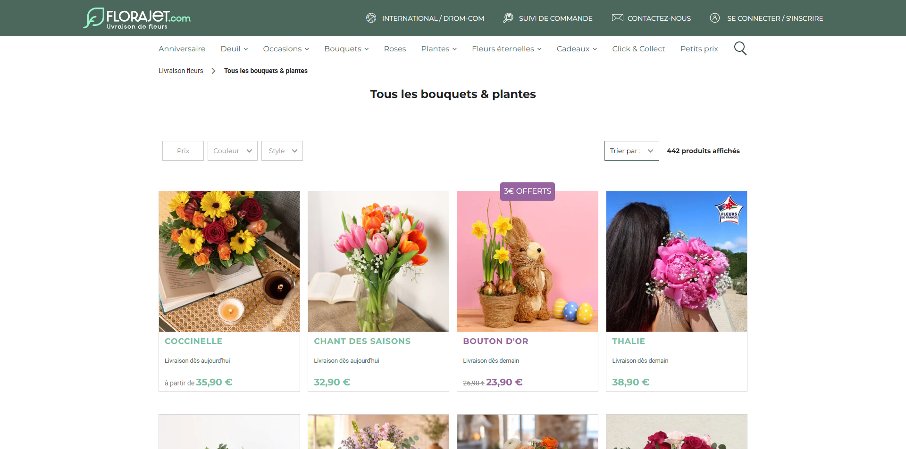Screen dimensions: 906x449
Task: Expand the Bouquets menu
Action: click(x=346, y=49)
